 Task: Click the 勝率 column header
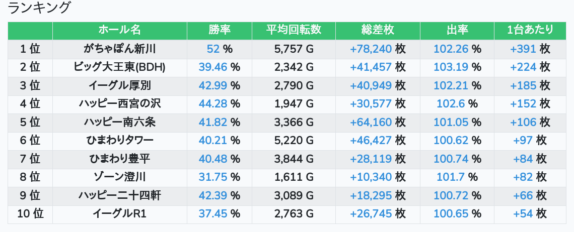(219, 30)
